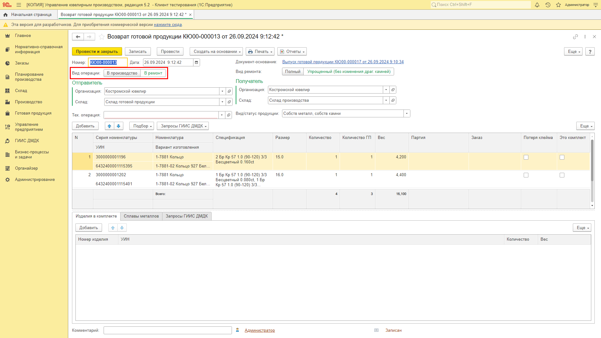Screen dimensions: 601x338
Task: Switch to Сплавы металлов tab
Action: [141, 216]
